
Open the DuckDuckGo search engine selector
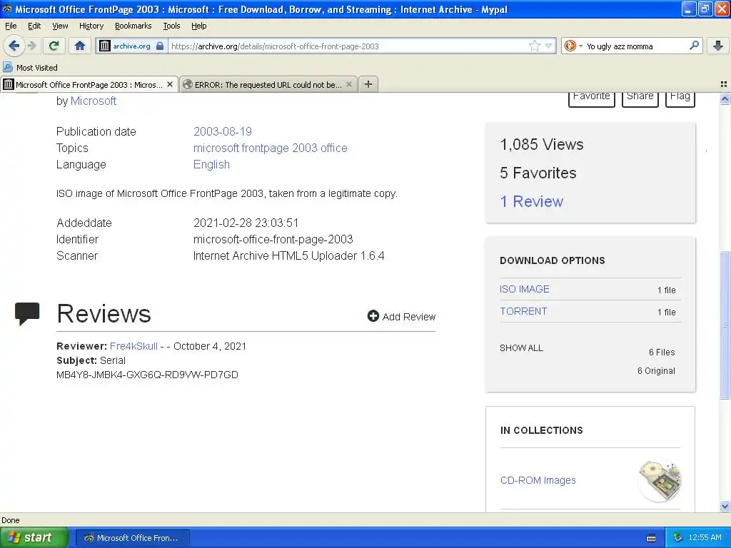[x=573, y=46]
